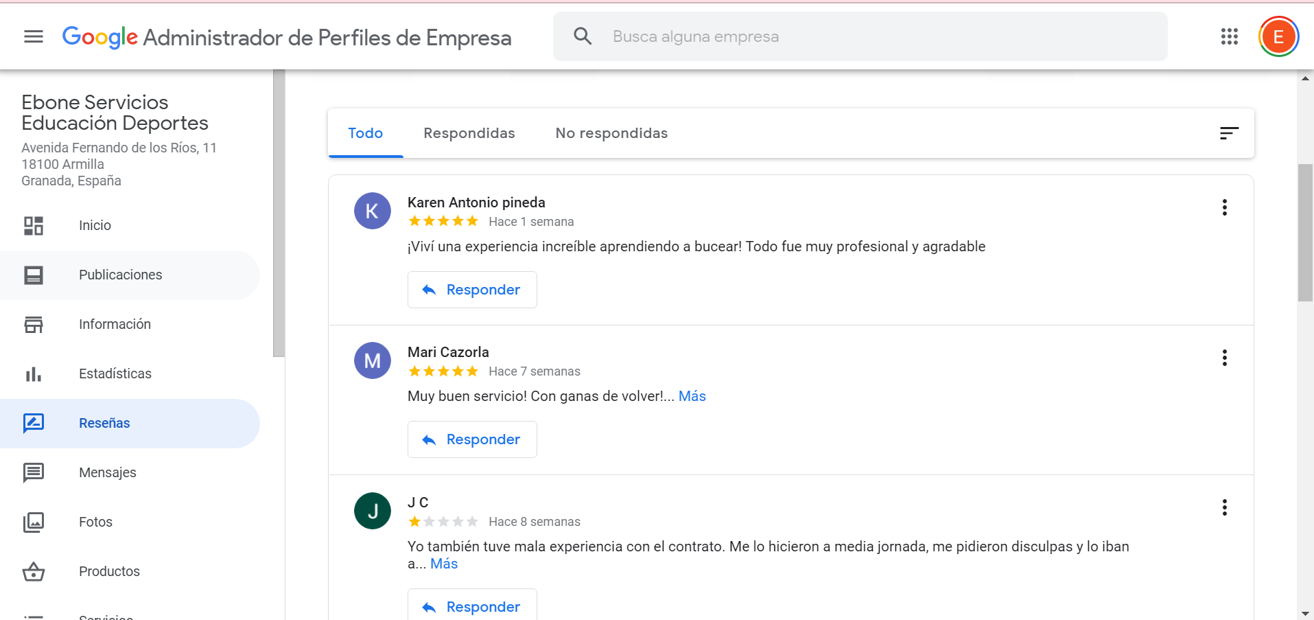The height and width of the screenshot is (620, 1314).
Task: Select the Reseñas pencil icon
Action: coord(33,423)
